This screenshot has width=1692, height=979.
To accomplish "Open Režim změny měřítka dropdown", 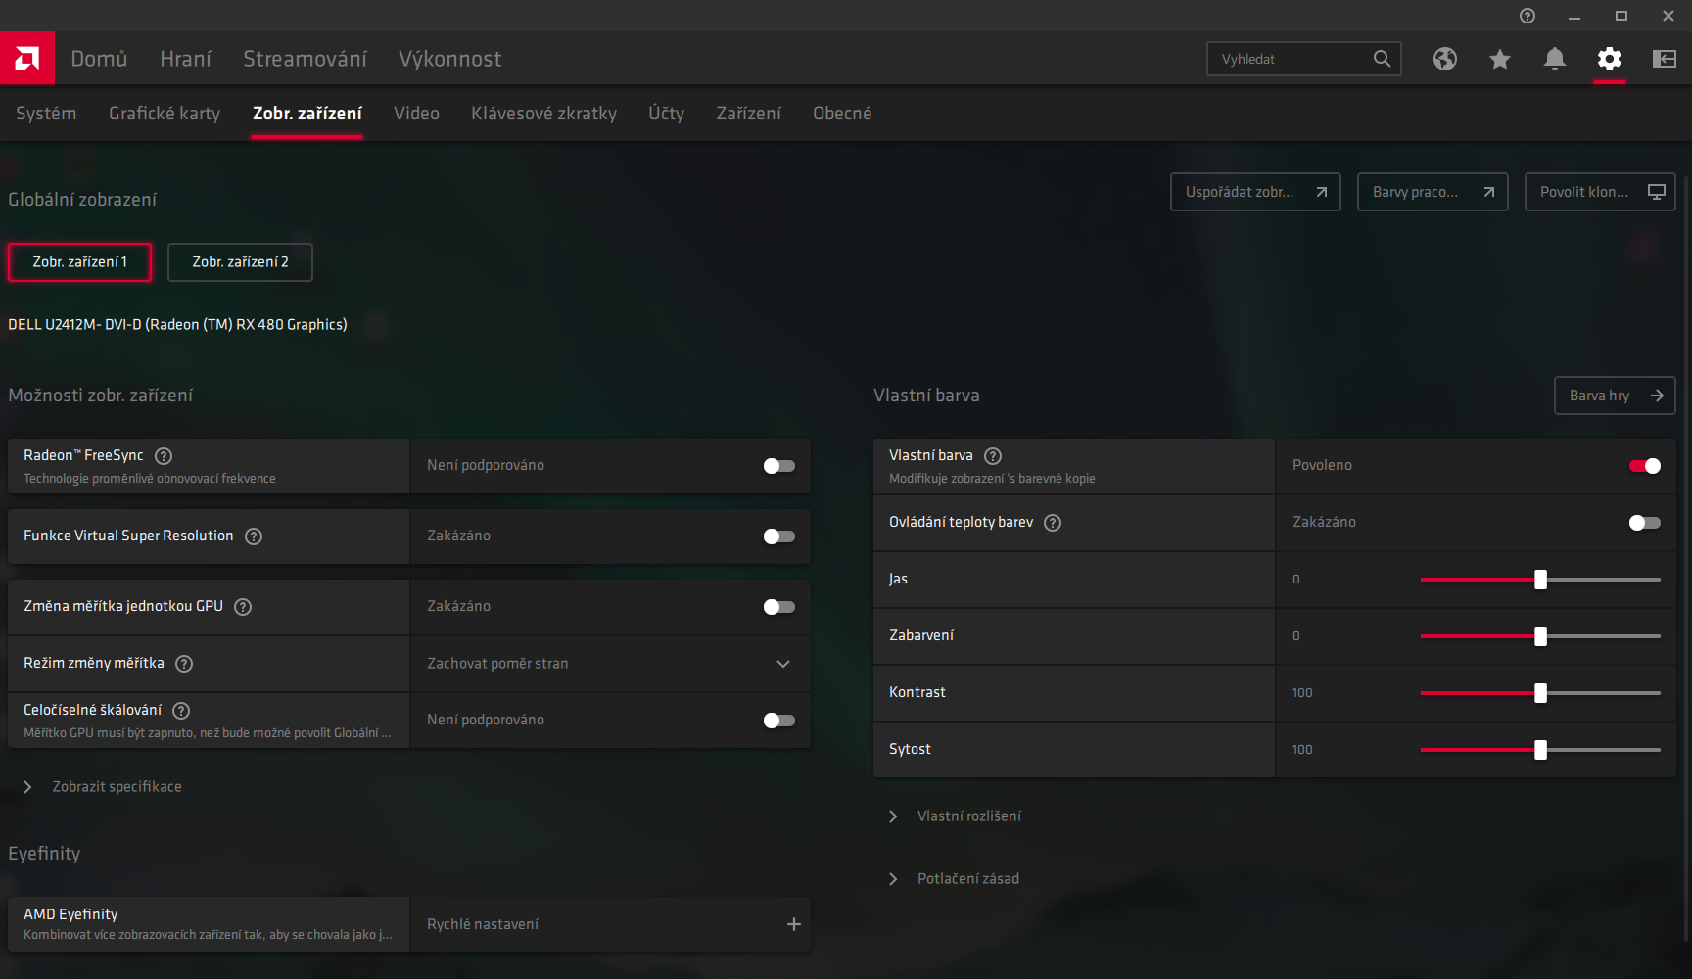I will 611,664.
